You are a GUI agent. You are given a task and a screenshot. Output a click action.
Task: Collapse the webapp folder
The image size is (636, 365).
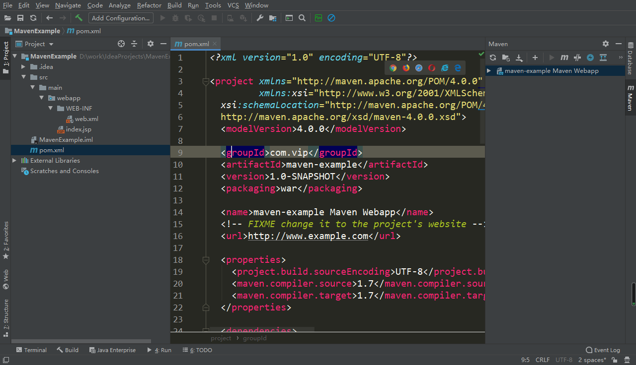click(x=42, y=98)
